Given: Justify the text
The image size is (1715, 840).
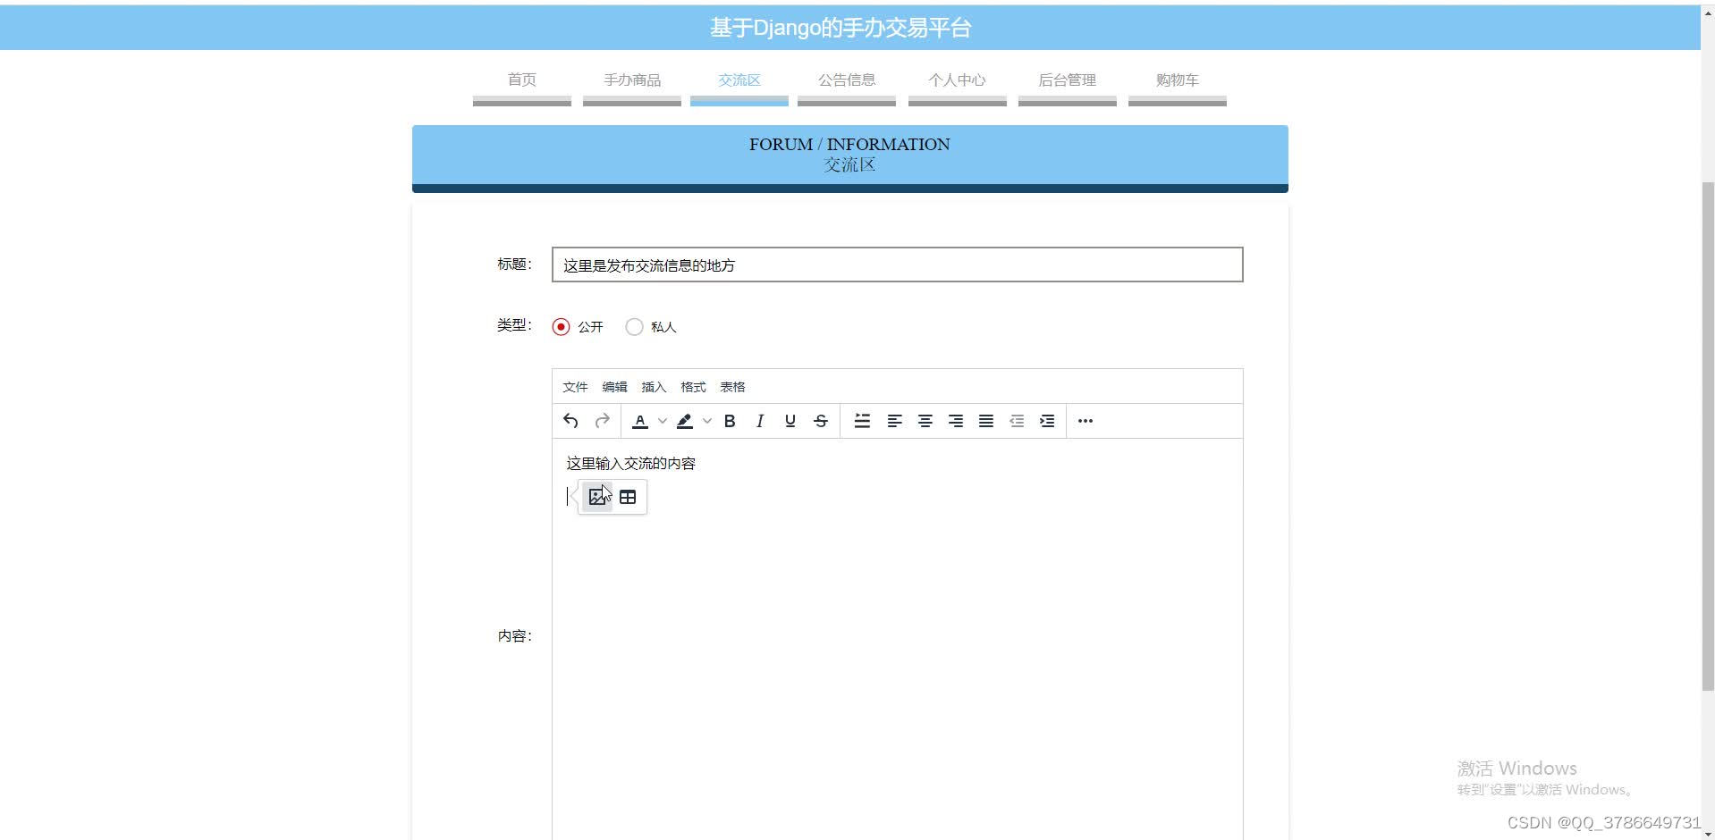Looking at the screenshot, I should click(986, 421).
